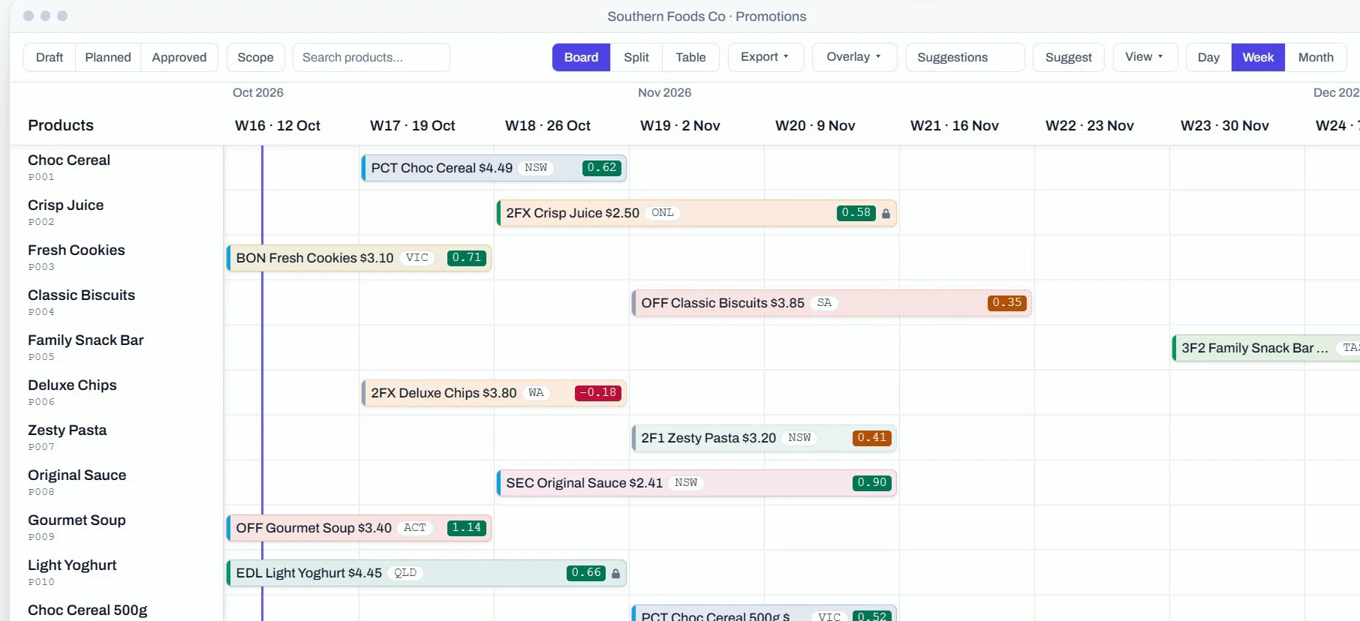This screenshot has height=621, width=1360.
Task: Switch to Split view tab
Action: [x=636, y=57]
